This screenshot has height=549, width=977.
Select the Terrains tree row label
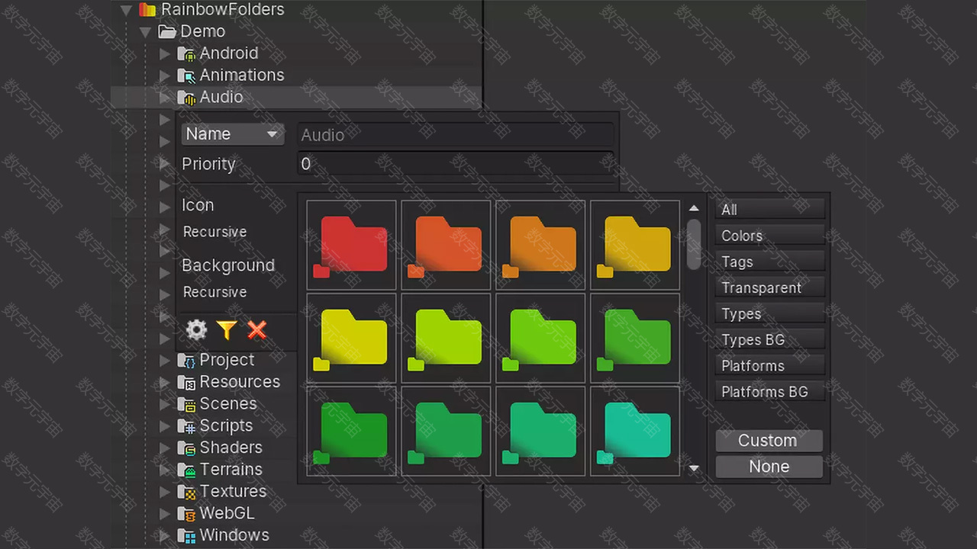tap(231, 470)
